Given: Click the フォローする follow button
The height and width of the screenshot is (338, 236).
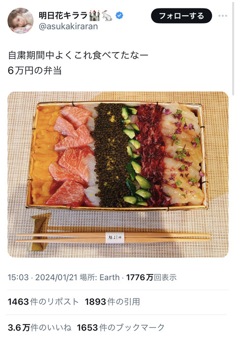Looking at the screenshot, I should coord(181,16).
